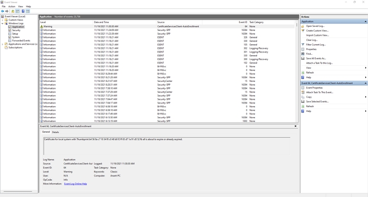Click the Filter Current Log funnel icon
This screenshot has height=197, width=368.
[303, 45]
